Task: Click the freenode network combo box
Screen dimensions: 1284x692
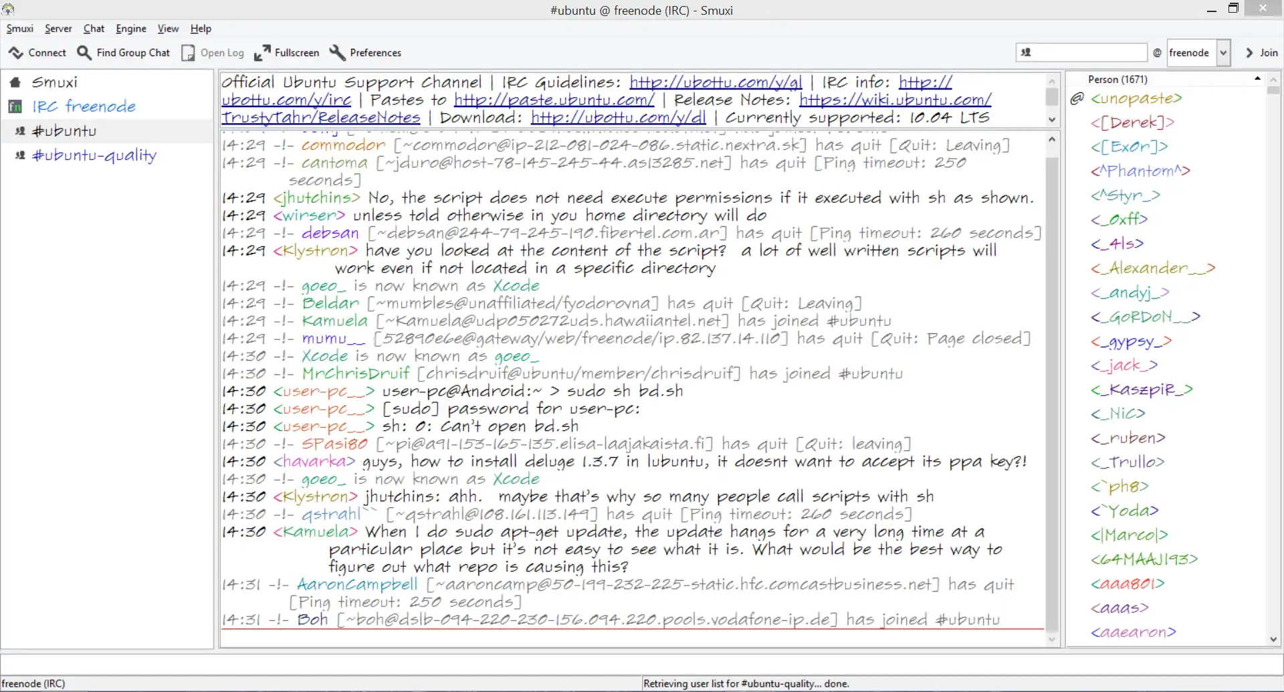Action: coord(1198,53)
